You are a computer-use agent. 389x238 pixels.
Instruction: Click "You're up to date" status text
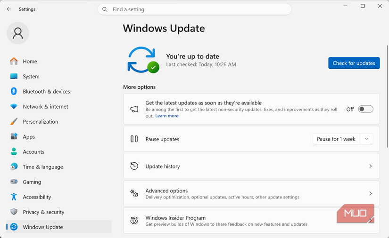point(192,56)
